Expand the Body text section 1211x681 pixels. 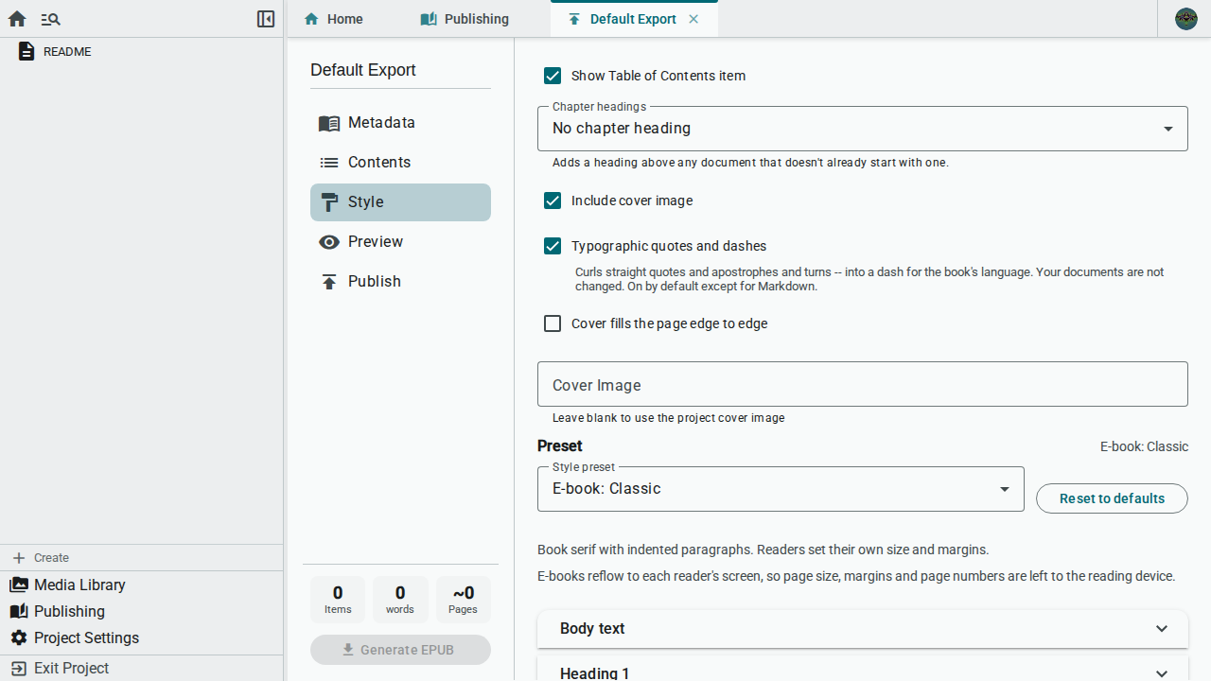(x=863, y=629)
